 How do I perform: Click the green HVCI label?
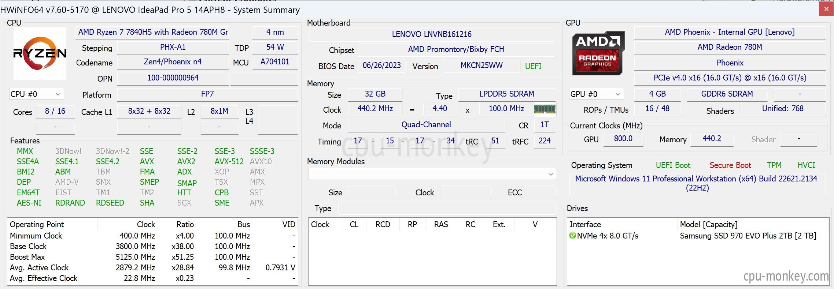pos(807,165)
